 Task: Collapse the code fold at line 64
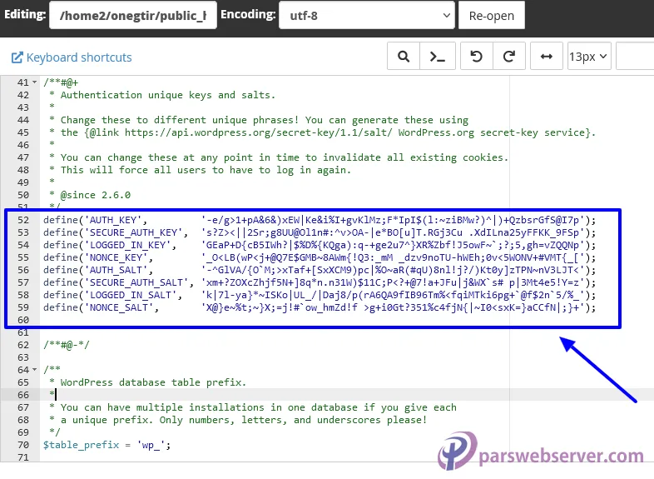point(35,370)
